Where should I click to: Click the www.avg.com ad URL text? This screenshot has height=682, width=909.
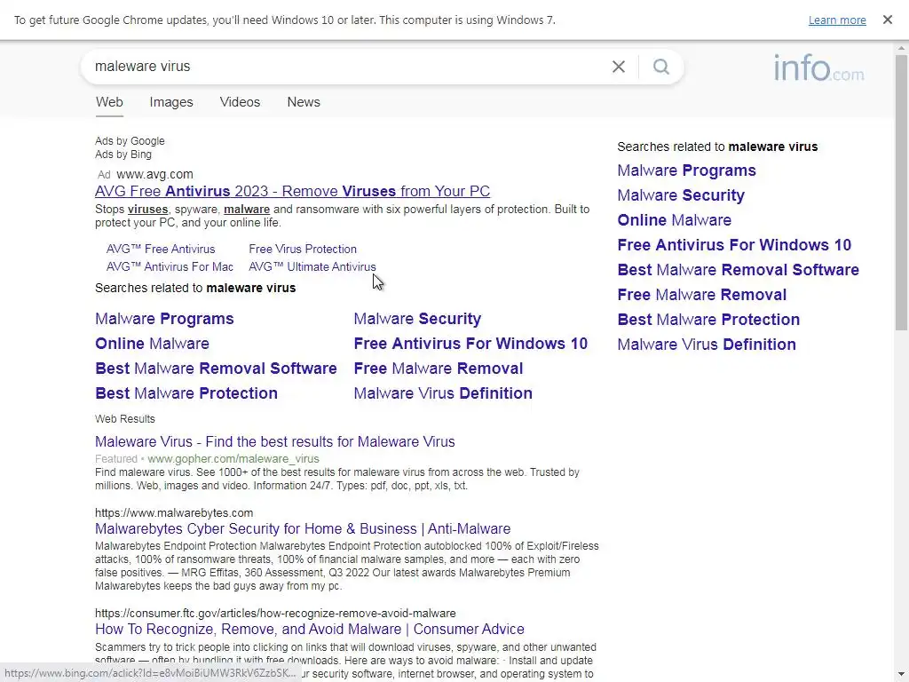(x=154, y=175)
